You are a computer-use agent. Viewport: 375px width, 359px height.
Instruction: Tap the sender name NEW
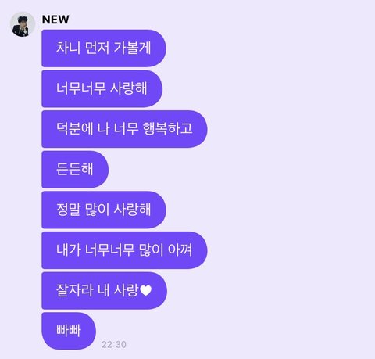(55, 20)
